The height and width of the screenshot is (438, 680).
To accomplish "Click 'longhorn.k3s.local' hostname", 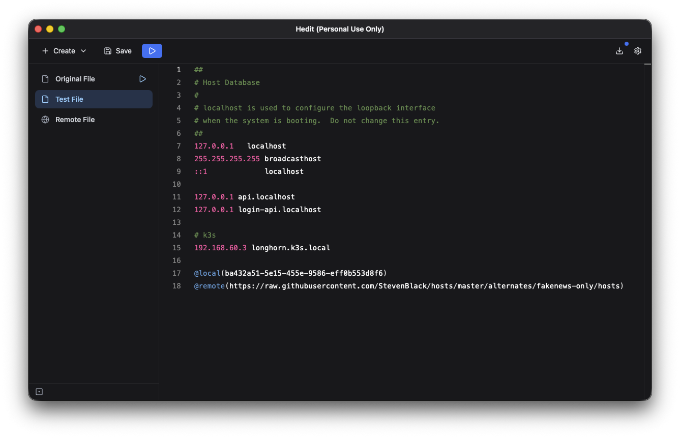I will pos(291,248).
